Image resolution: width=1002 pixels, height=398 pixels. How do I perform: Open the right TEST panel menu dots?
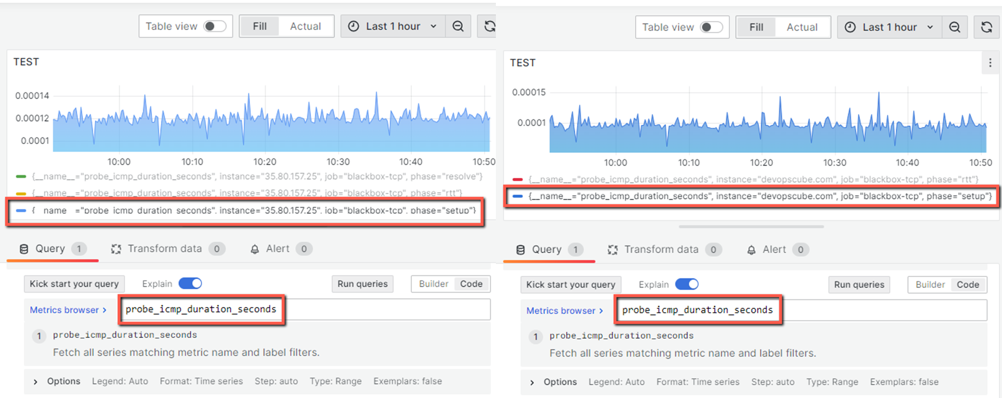click(990, 63)
